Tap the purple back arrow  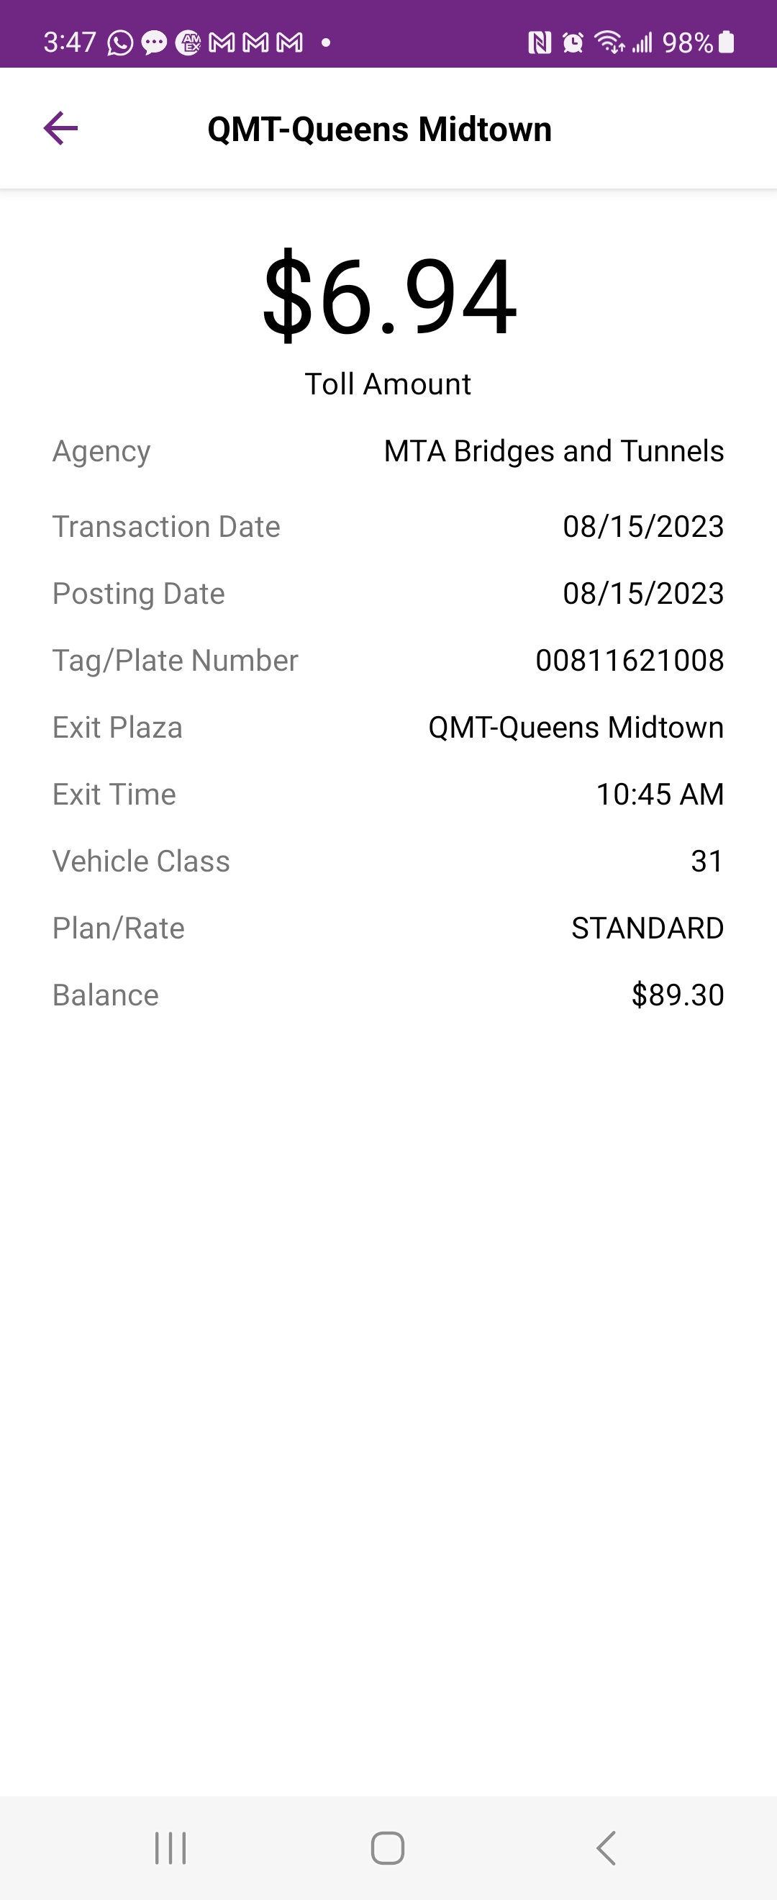coord(60,128)
